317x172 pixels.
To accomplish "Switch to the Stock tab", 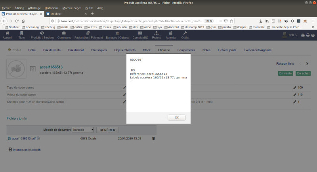I will click(x=147, y=50).
